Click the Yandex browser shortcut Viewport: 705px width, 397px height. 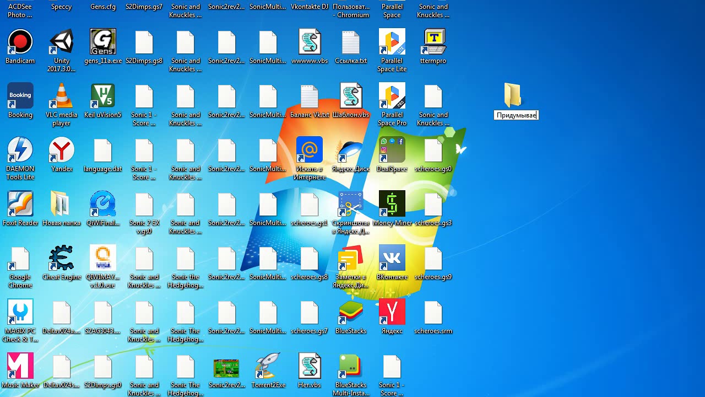62,151
